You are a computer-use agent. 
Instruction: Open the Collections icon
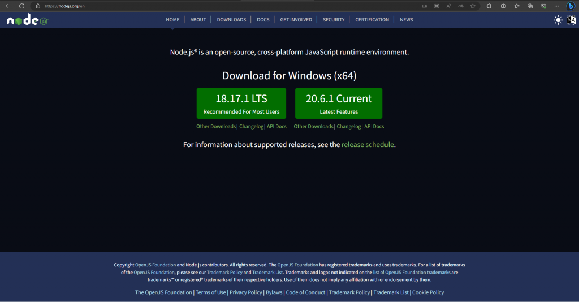click(x=530, y=6)
